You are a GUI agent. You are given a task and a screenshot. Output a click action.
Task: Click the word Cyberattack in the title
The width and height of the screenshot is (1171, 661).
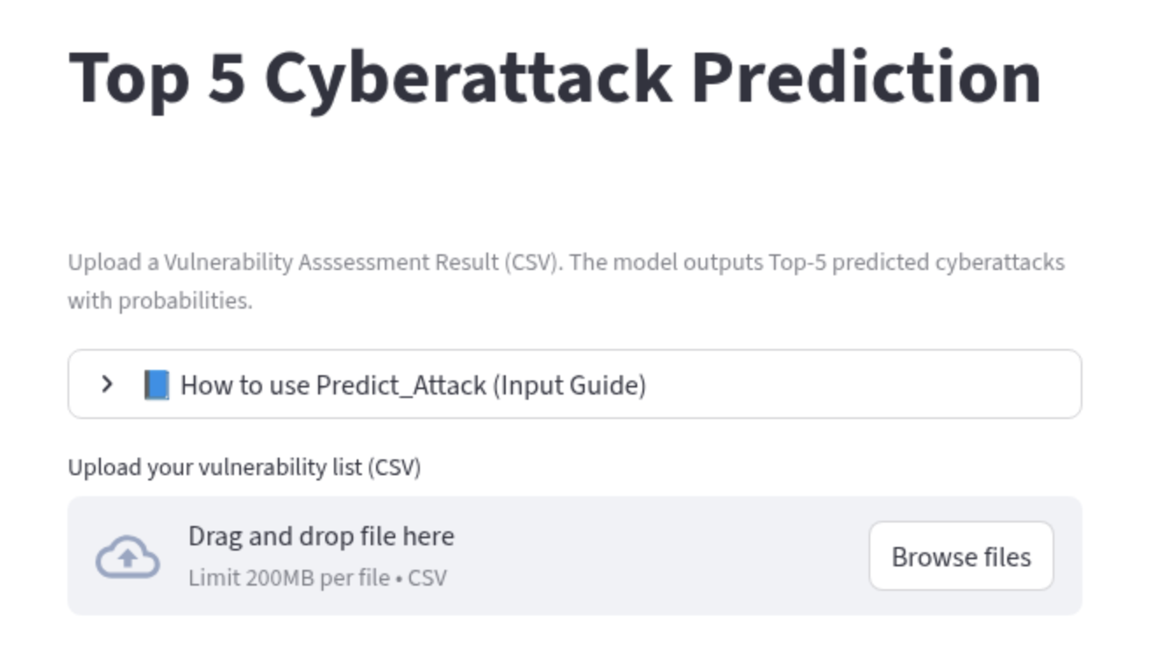click(x=468, y=78)
